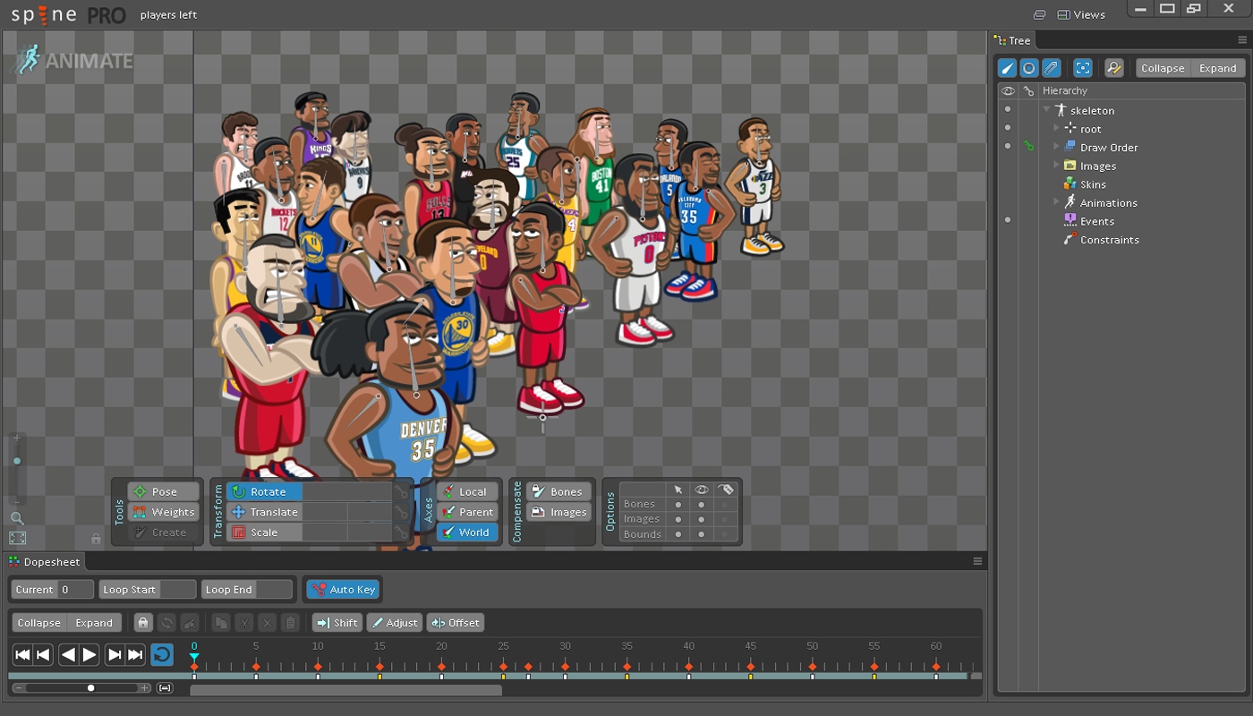Select Skins in the tree
This screenshot has width=1253, height=716.
(1093, 184)
